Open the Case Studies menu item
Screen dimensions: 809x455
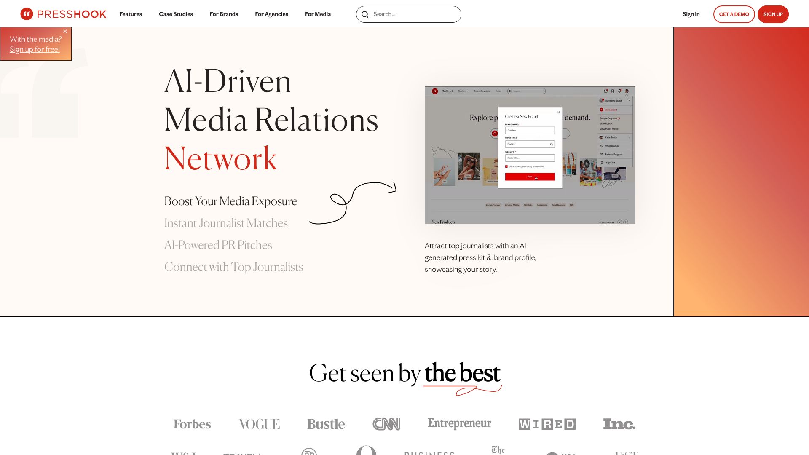[176, 14]
